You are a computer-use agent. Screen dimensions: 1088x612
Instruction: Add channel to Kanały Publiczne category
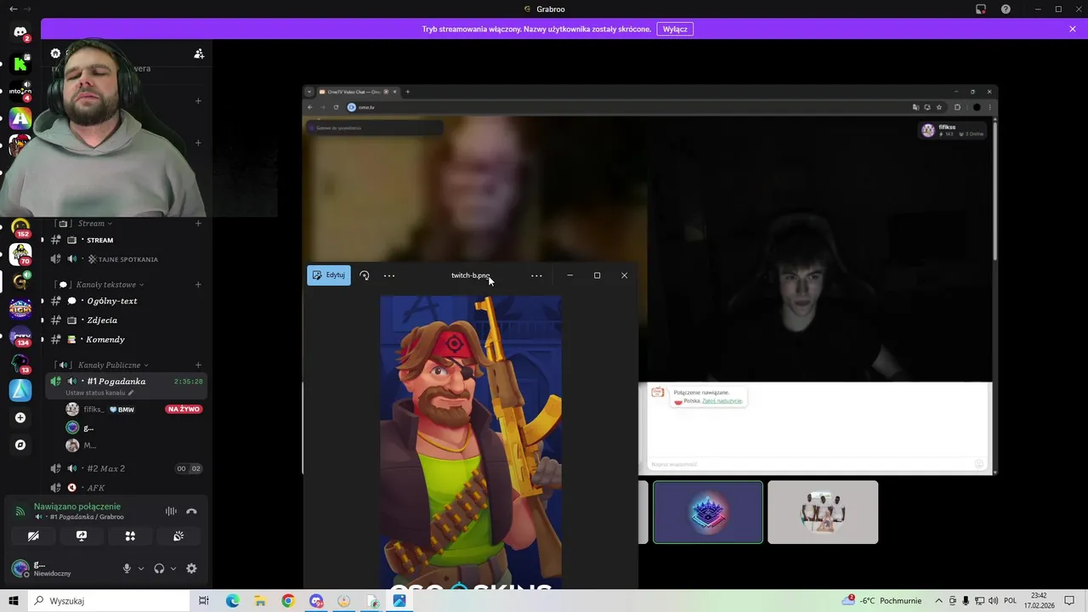tap(199, 365)
